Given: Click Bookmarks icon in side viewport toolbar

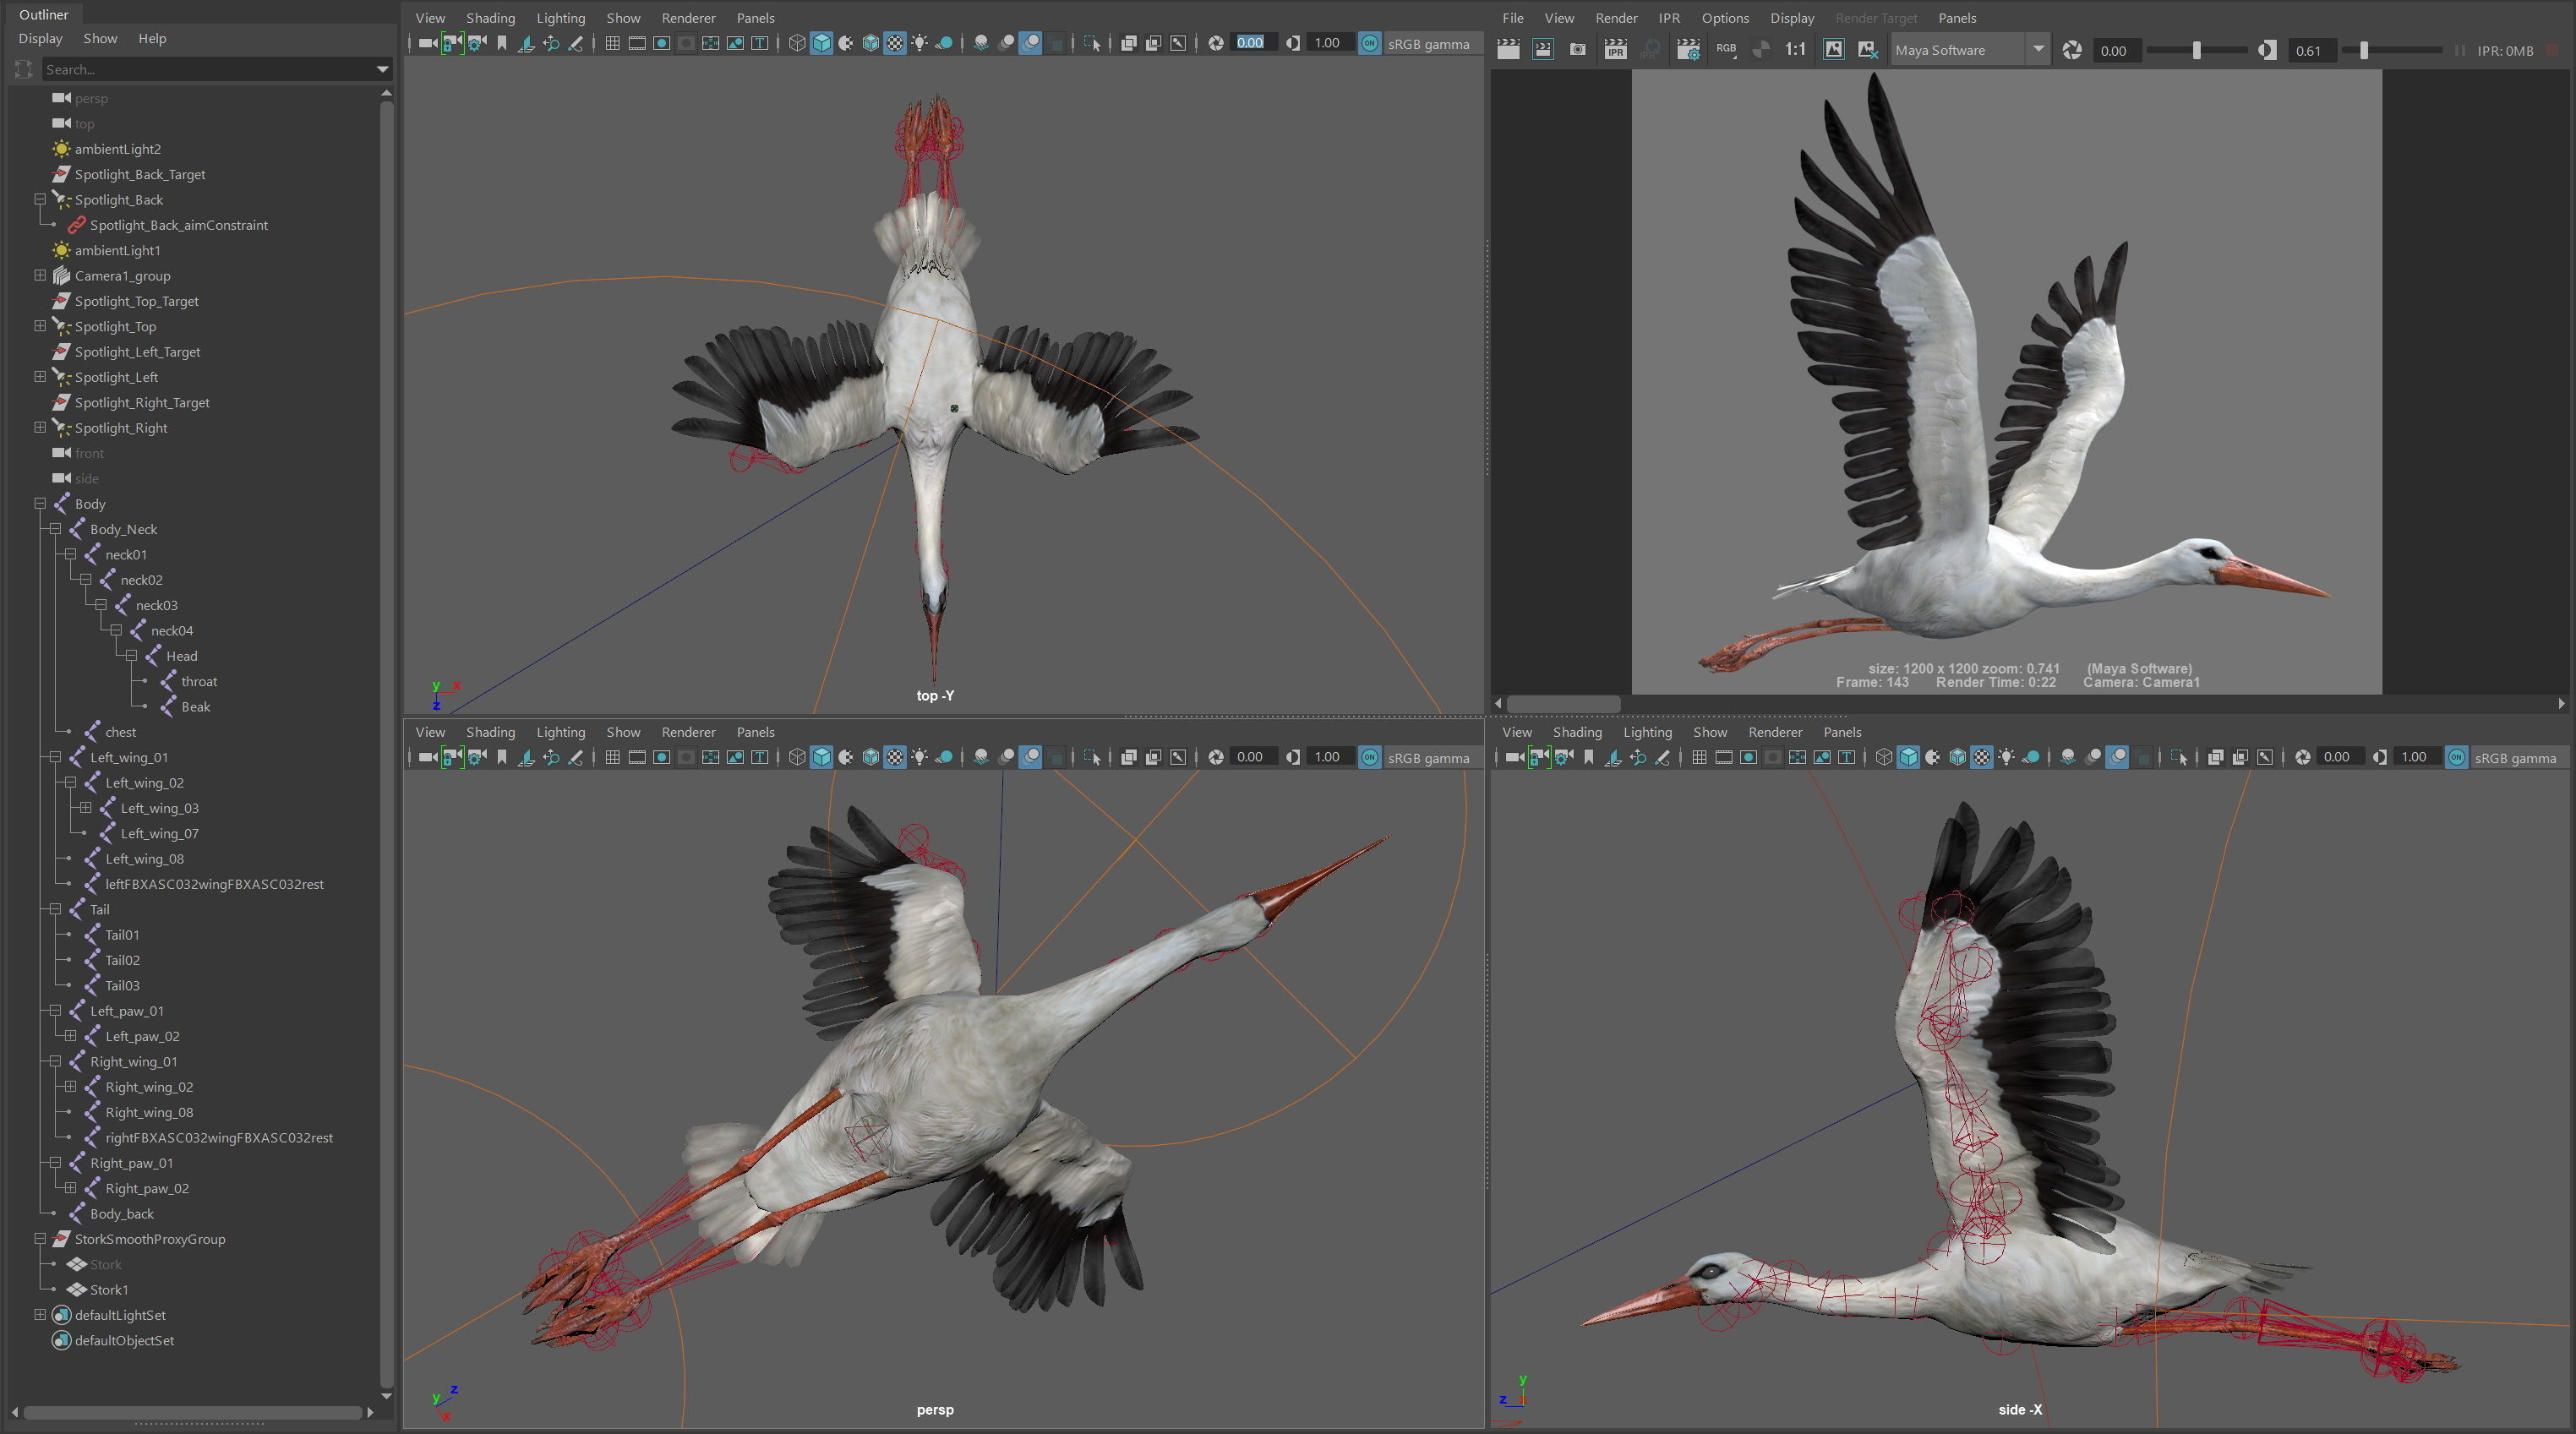Looking at the screenshot, I should pos(1589,757).
